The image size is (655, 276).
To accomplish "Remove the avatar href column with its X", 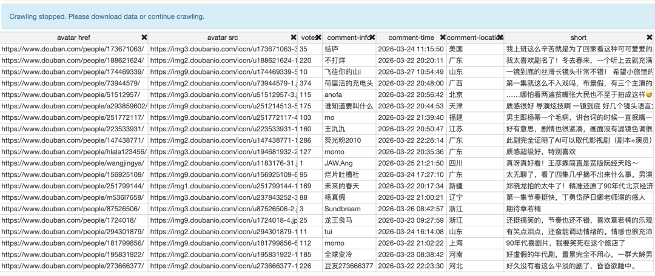I will (144, 38).
